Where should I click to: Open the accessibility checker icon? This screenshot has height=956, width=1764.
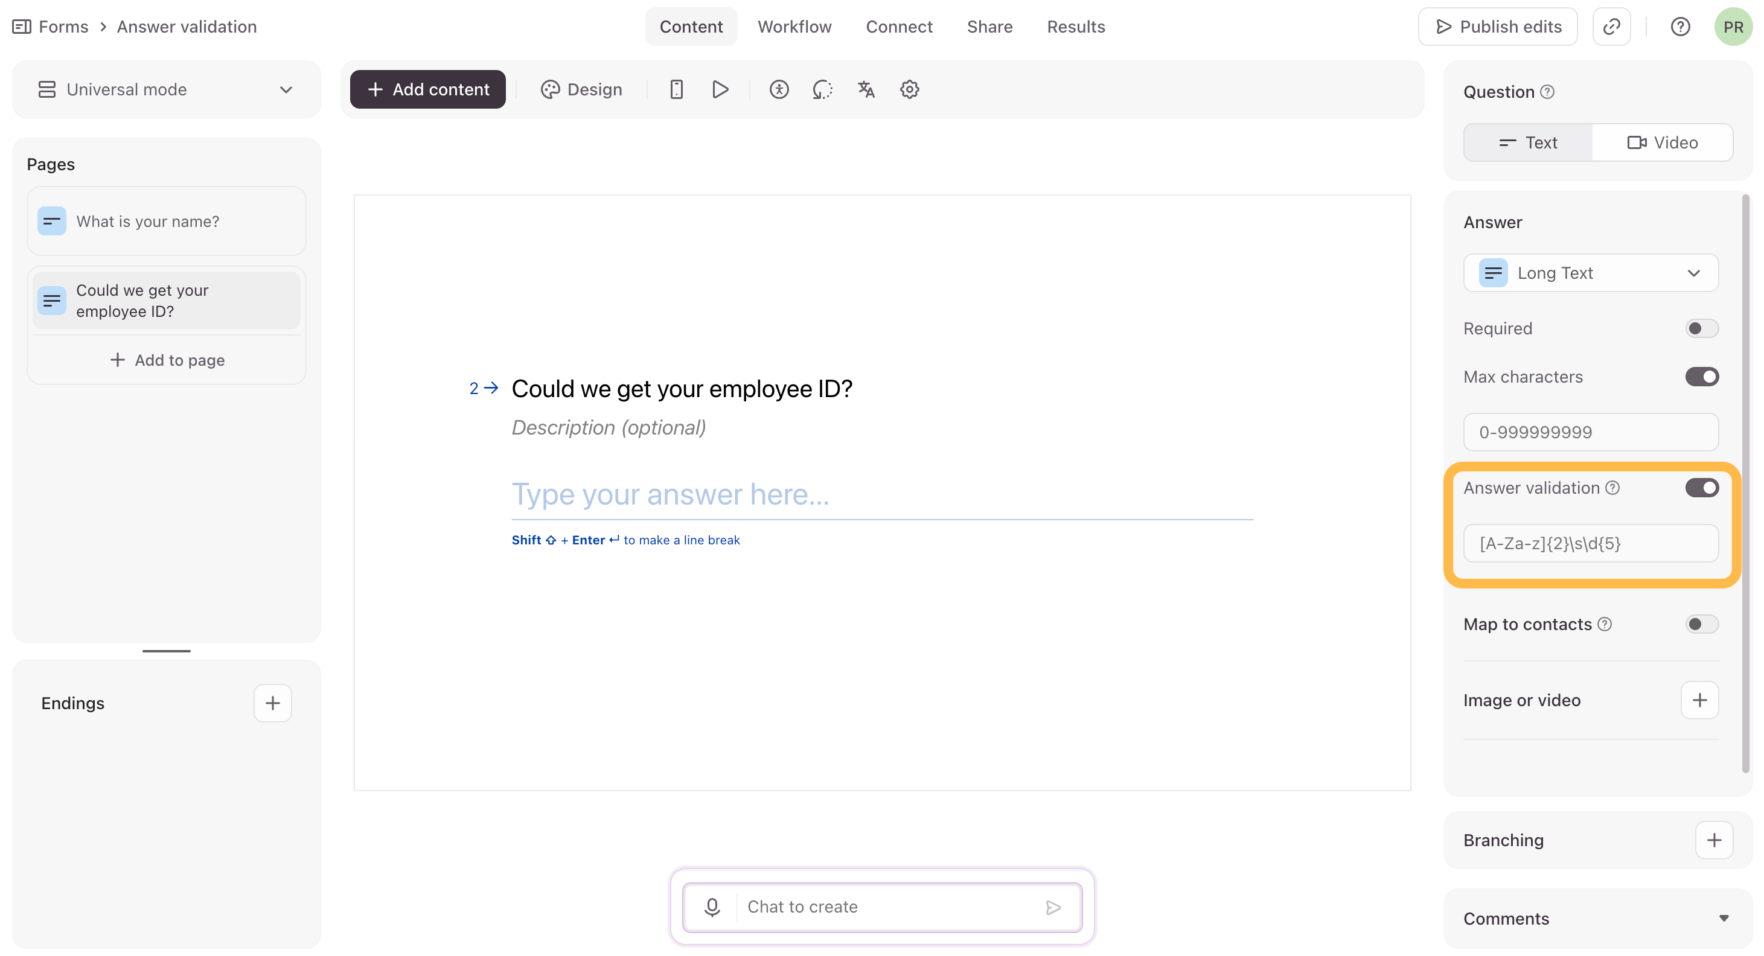[779, 89]
